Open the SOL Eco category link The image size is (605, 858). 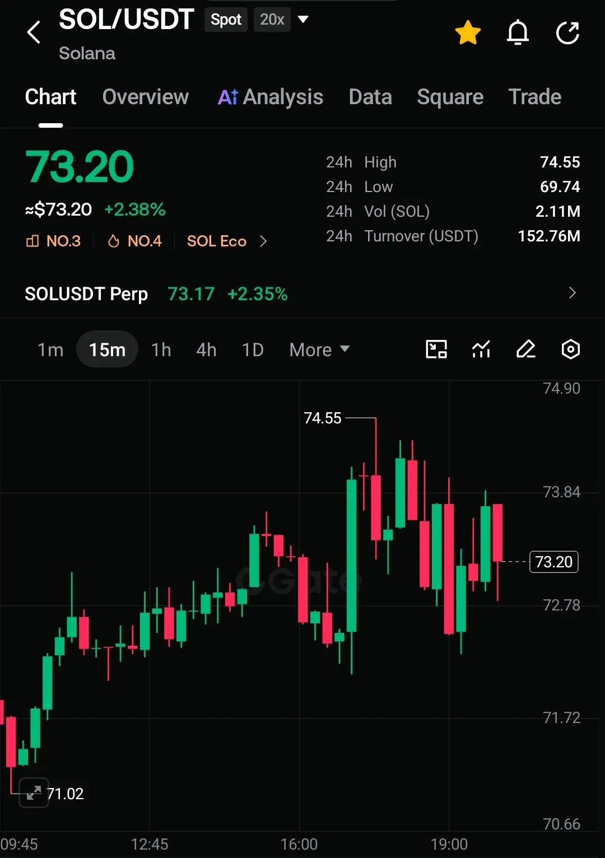[x=217, y=241]
